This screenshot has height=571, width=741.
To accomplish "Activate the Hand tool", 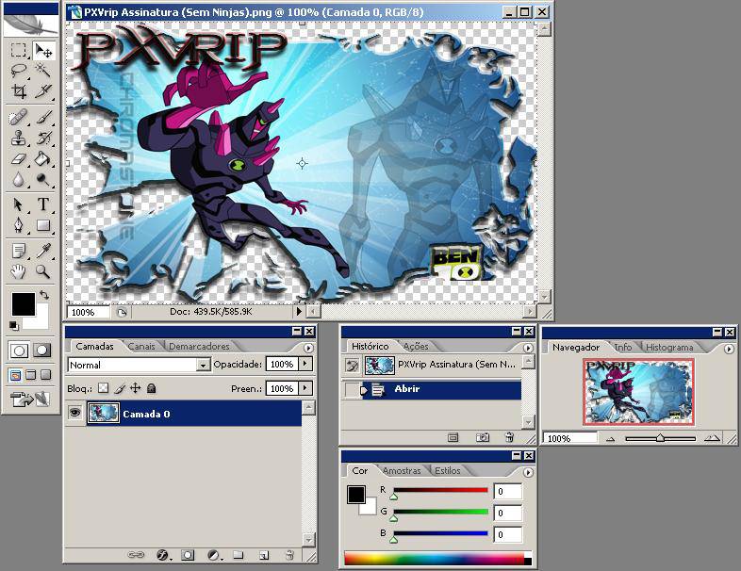I will (19, 271).
